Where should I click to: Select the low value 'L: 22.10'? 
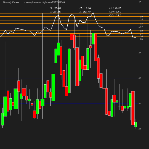85,12
